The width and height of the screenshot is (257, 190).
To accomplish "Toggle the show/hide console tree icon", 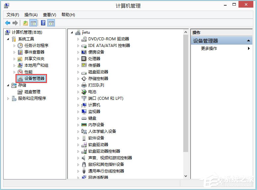I will coord(33,23).
